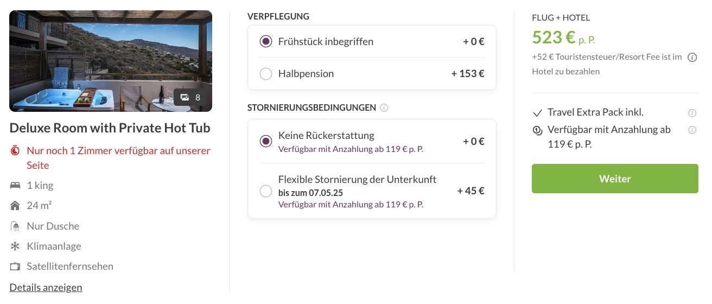Open the photo gallery counter icon

point(185,98)
